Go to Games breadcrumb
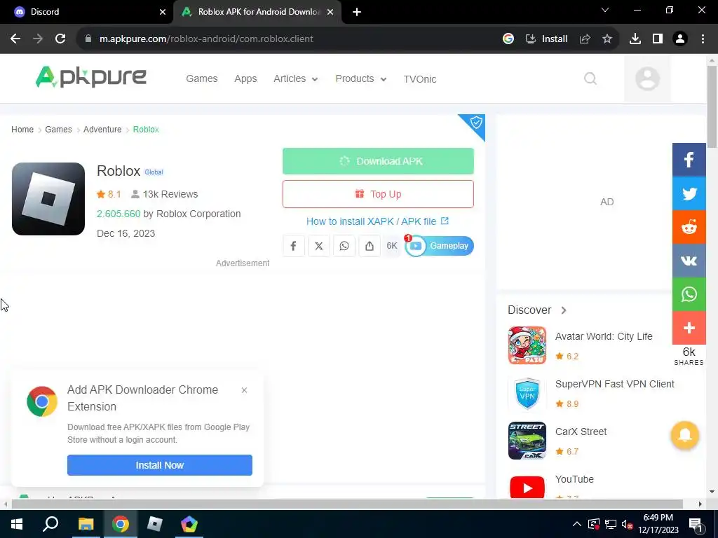 (x=58, y=130)
